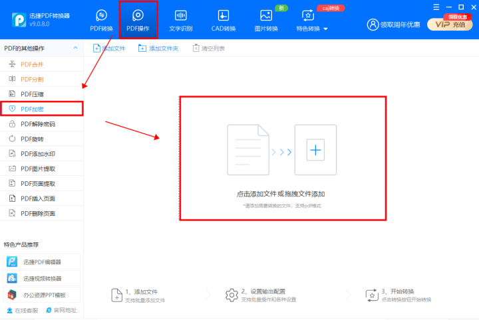
Task: Click step 2 设置输出配置 gear icon
Action: 232,295
